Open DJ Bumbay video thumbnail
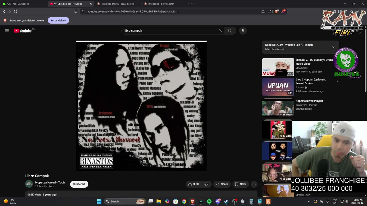Screen dimensions: 367x206 click(278, 67)
